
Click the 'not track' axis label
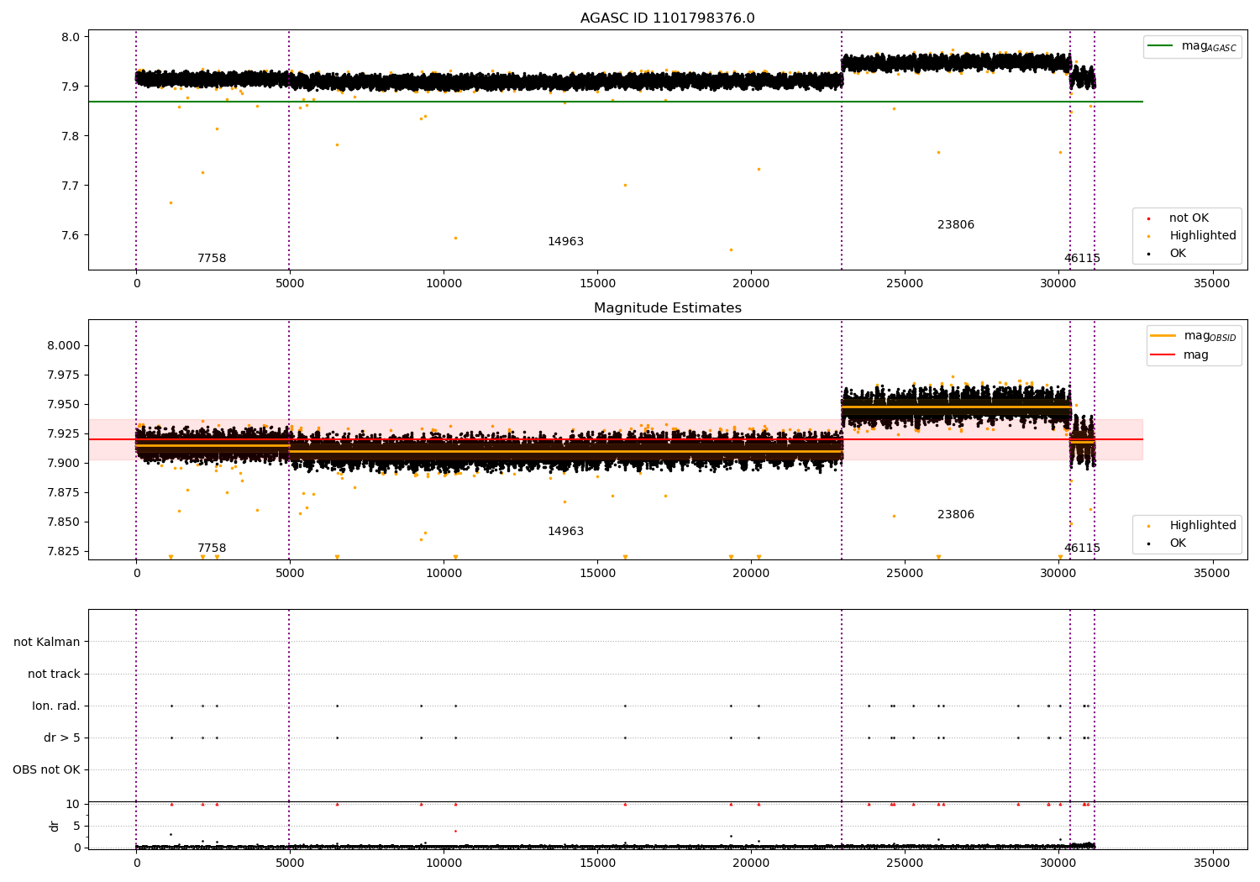(x=54, y=675)
